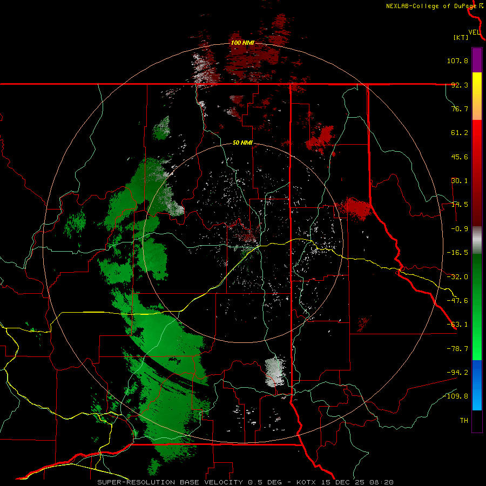Select the 107.8 legend value
Image resolution: width=486 pixels, height=486 pixels.
pos(457,60)
